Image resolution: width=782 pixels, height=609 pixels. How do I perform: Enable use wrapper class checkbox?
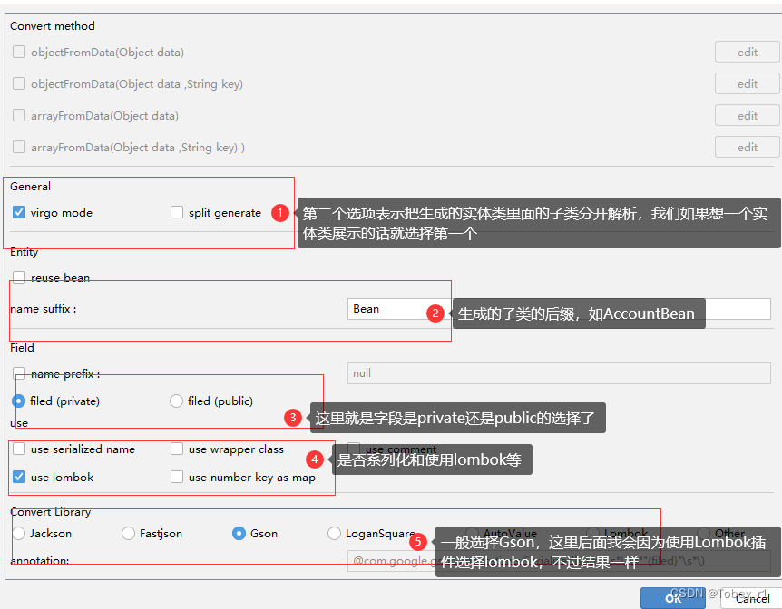point(177,449)
